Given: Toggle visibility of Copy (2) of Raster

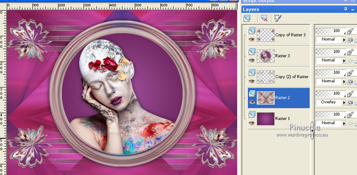Looking at the screenshot, I should point(252,81).
